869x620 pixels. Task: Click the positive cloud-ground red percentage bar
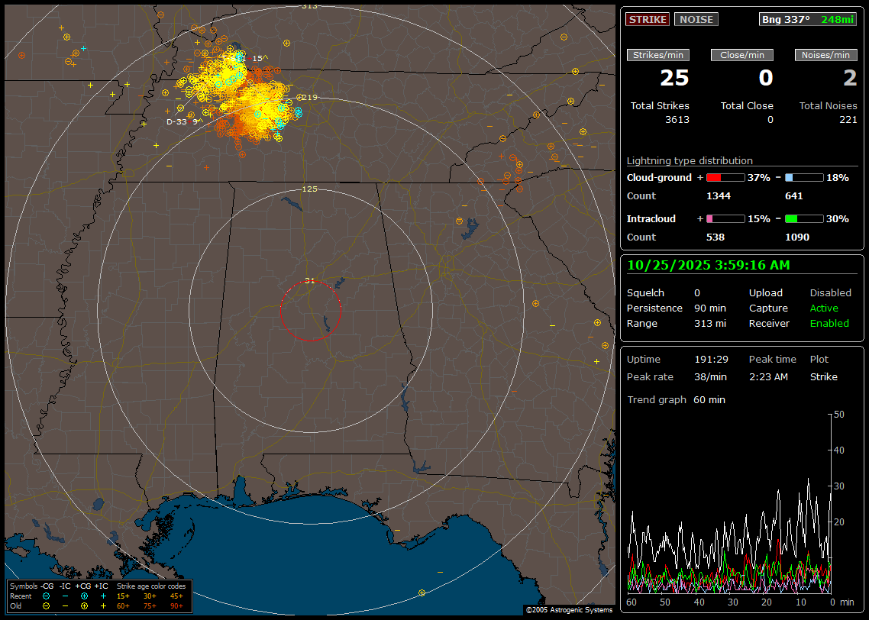click(x=725, y=177)
